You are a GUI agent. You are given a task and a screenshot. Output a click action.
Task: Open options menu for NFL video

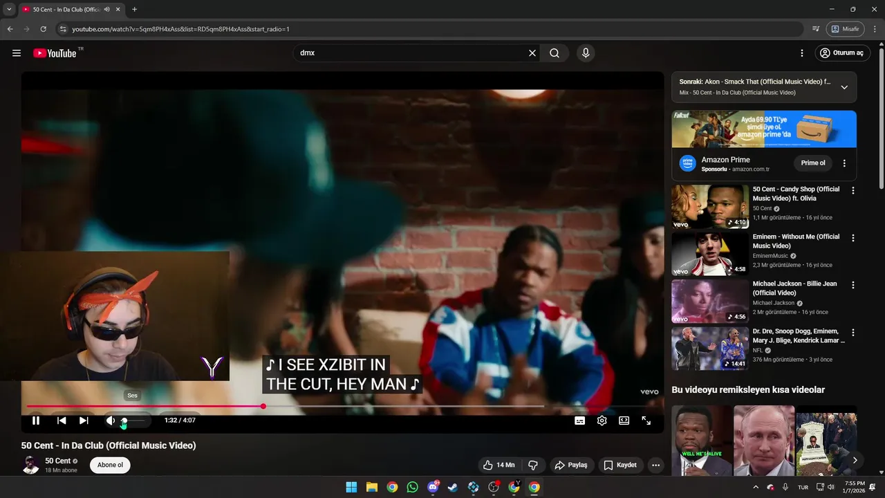point(853,332)
